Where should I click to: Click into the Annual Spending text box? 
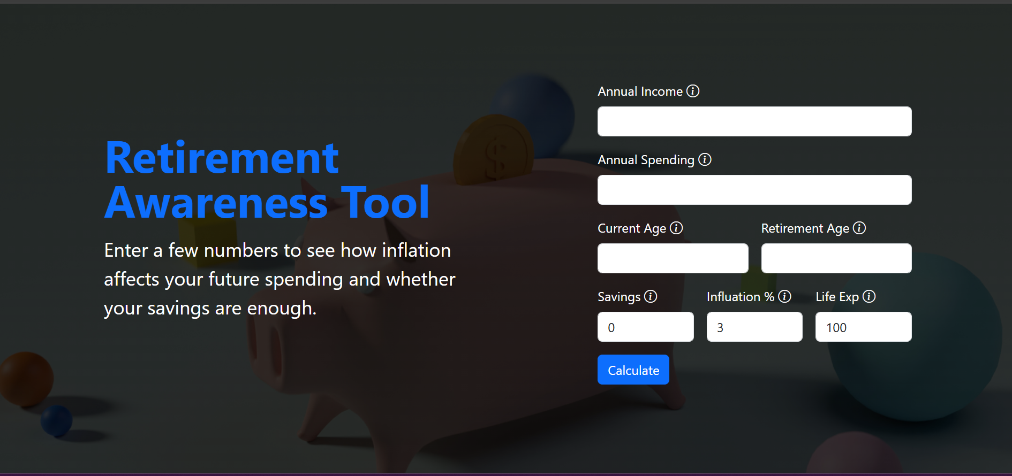[754, 190]
